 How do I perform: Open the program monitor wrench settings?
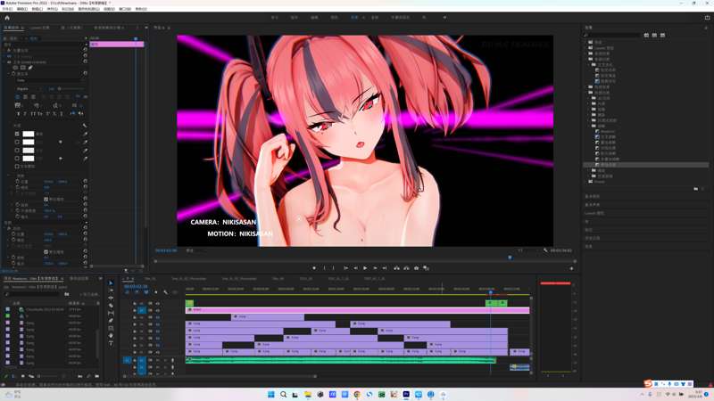545,250
